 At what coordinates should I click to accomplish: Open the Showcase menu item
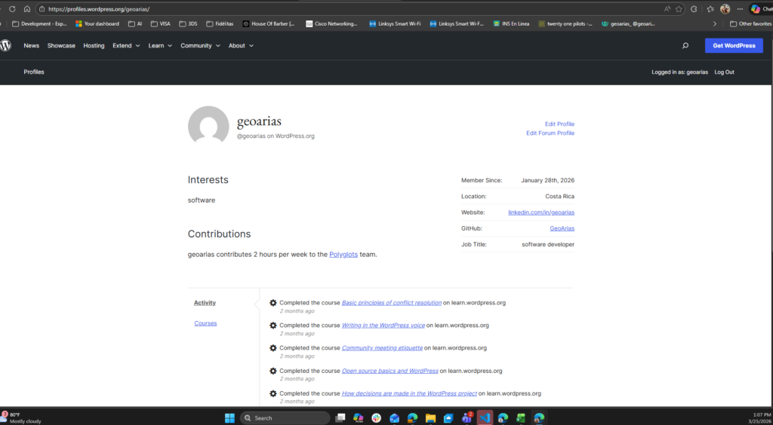pyautogui.click(x=61, y=46)
